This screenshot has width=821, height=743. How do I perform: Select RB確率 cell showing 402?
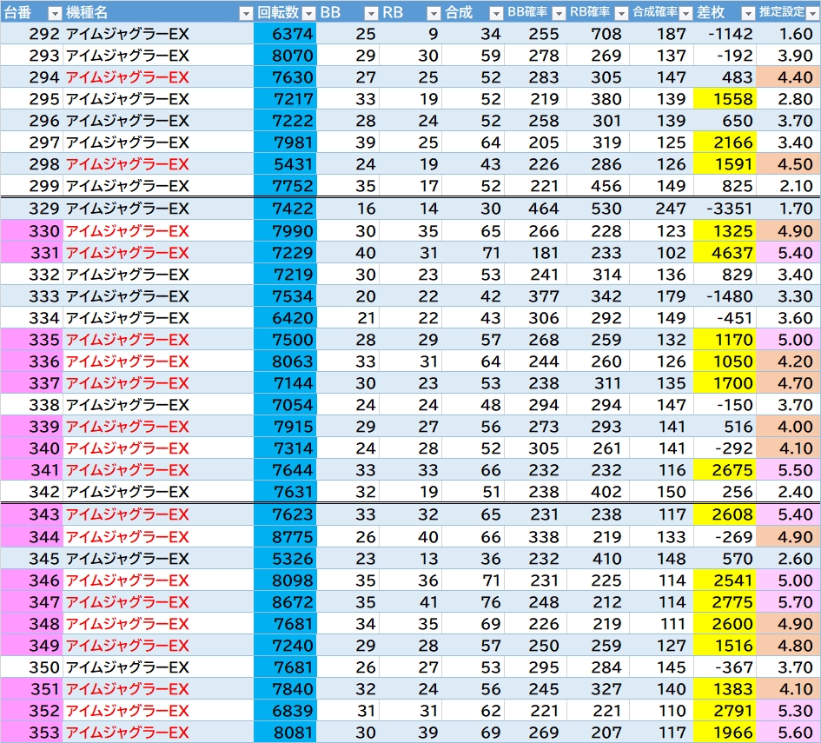(x=599, y=492)
